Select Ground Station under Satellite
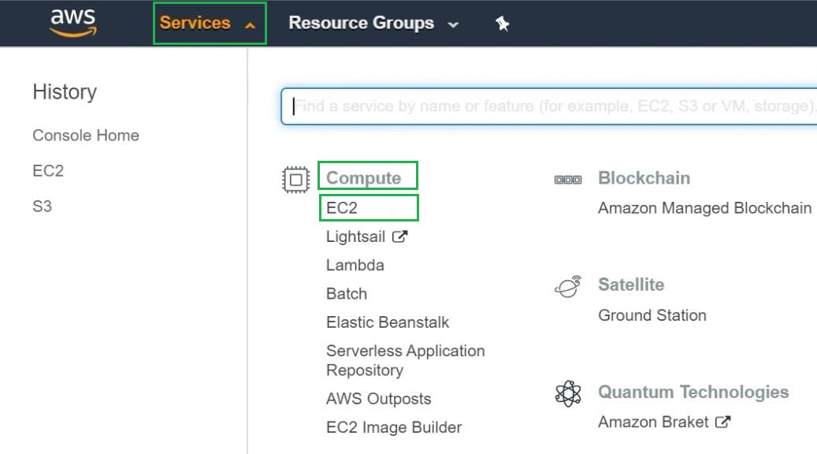Screen dimensions: 817x454 point(652,315)
